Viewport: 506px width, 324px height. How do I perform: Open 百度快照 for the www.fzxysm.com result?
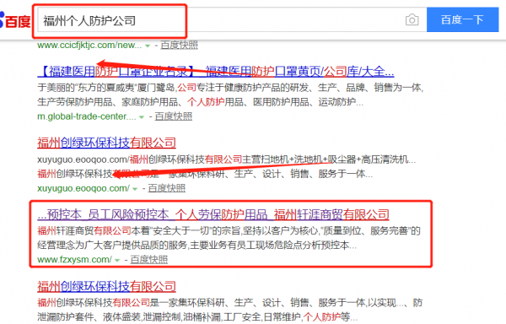149,260
